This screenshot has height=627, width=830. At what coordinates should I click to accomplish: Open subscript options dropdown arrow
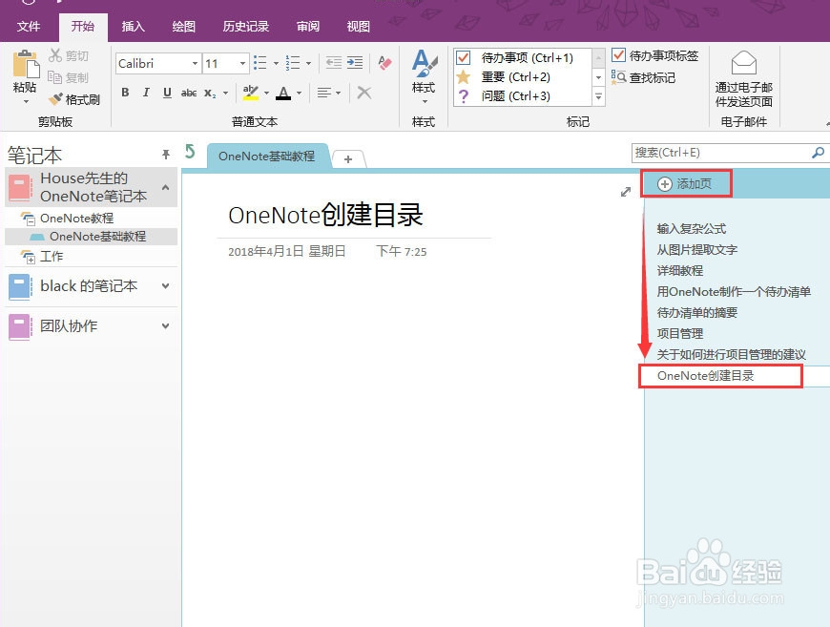[225, 94]
